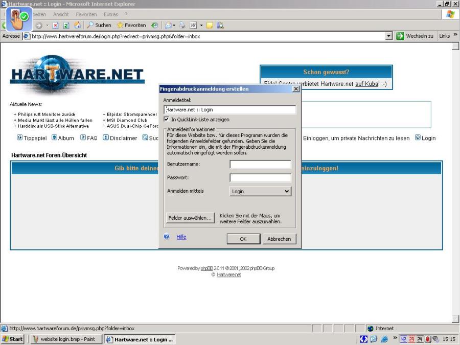
Task: Click the Felder auswählen... button
Action: [190, 218]
